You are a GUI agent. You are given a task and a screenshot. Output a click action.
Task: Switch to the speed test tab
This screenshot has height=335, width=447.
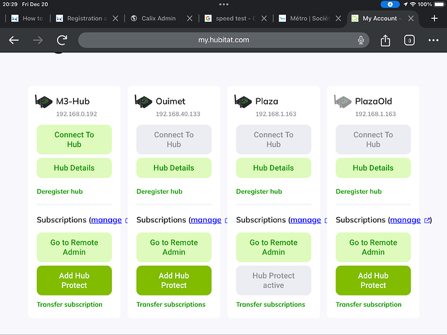coord(232,19)
